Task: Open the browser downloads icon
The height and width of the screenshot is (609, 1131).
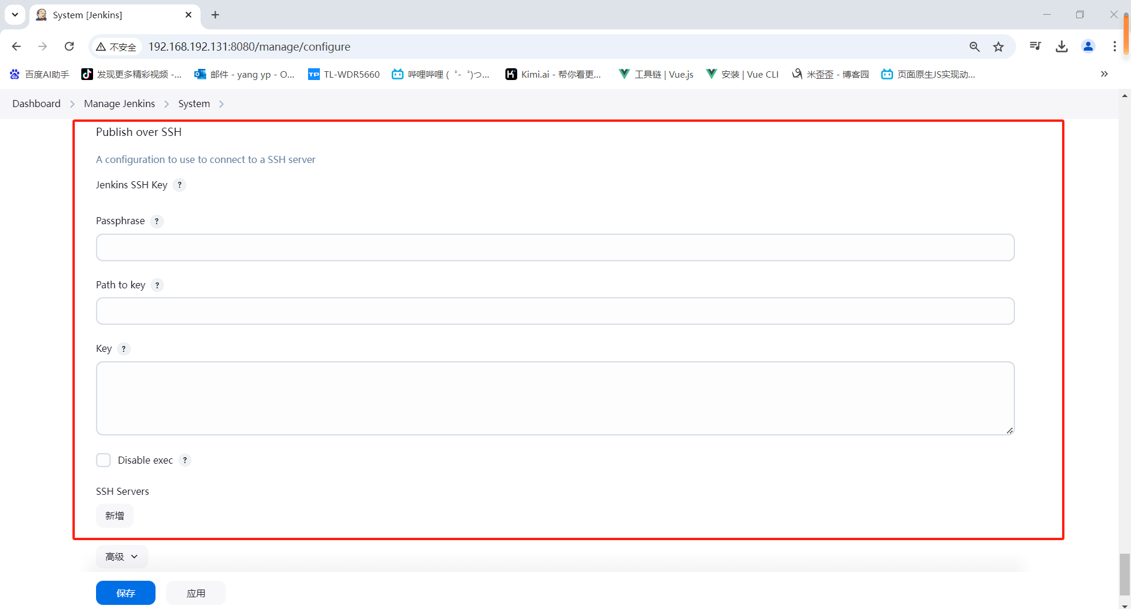Action: point(1062,46)
